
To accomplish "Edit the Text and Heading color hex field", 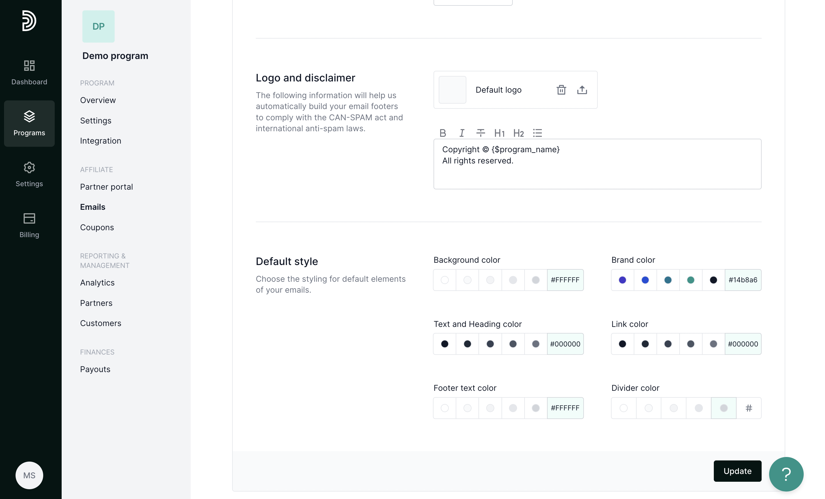I will [x=565, y=344].
